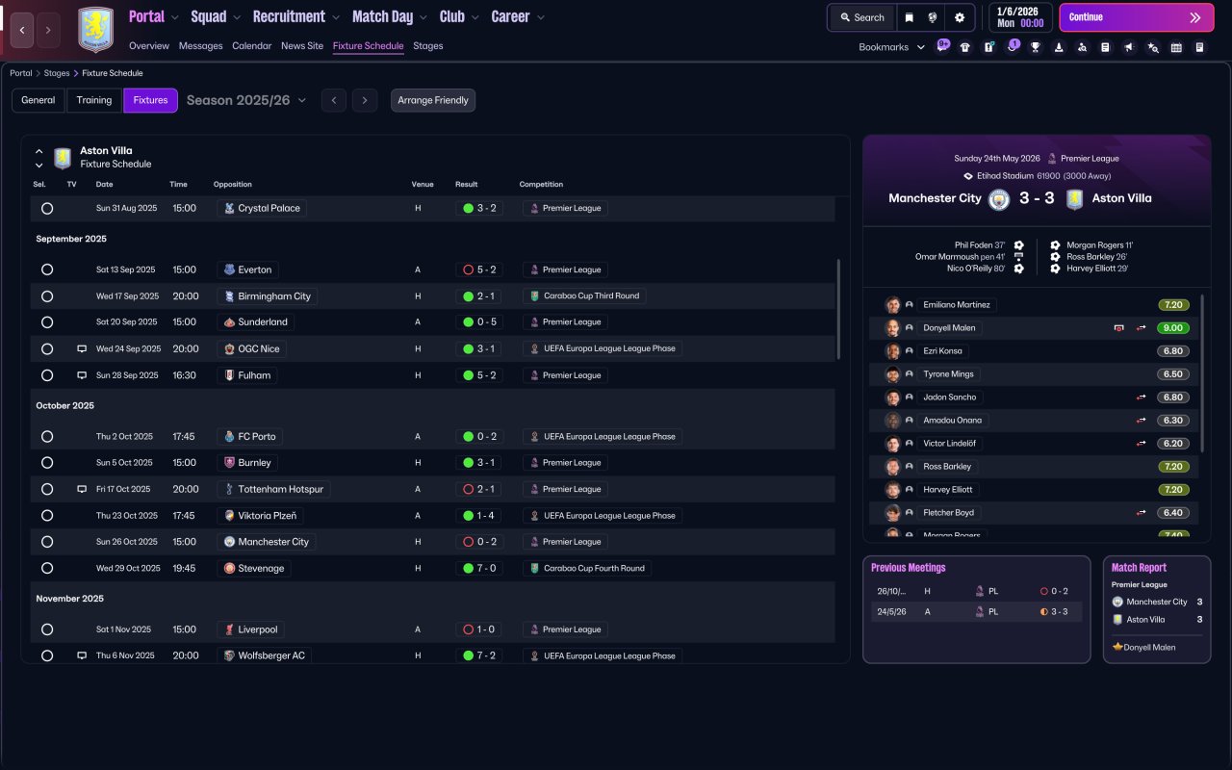Image resolution: width=1232 pixels, height=770 pixels.
Task: Open the star search bookmark icon
Action: (x=1153, y=47)
